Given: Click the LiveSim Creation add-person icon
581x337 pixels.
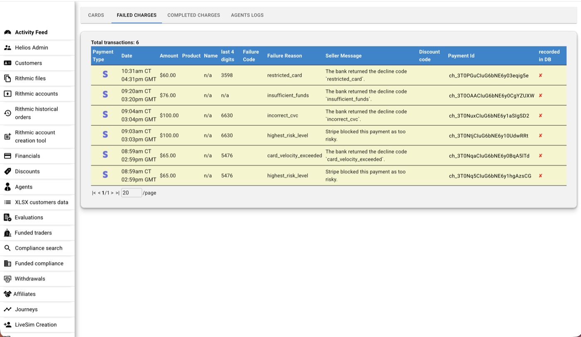Looking at the screenshot, I should [7, 325].
